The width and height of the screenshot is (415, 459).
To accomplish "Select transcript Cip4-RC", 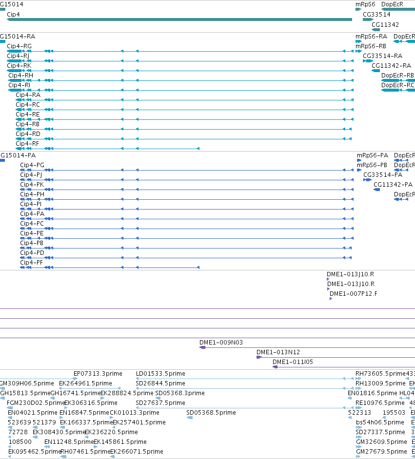I will pyautogui.click(x=184, y=110).
